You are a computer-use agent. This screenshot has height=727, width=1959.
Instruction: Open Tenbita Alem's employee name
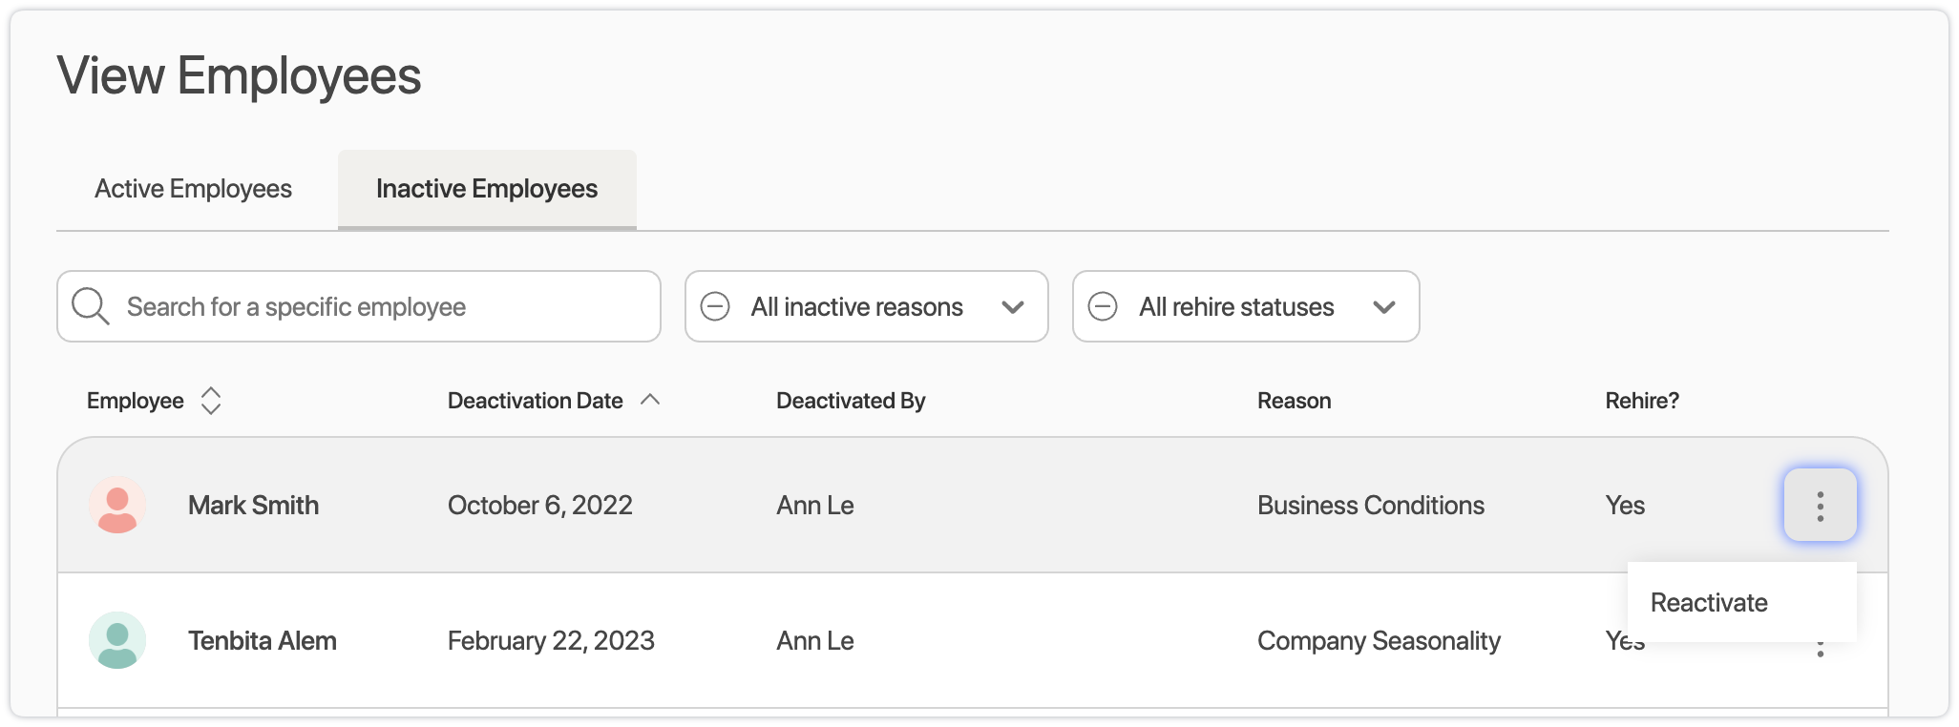(x=262, y=641)
